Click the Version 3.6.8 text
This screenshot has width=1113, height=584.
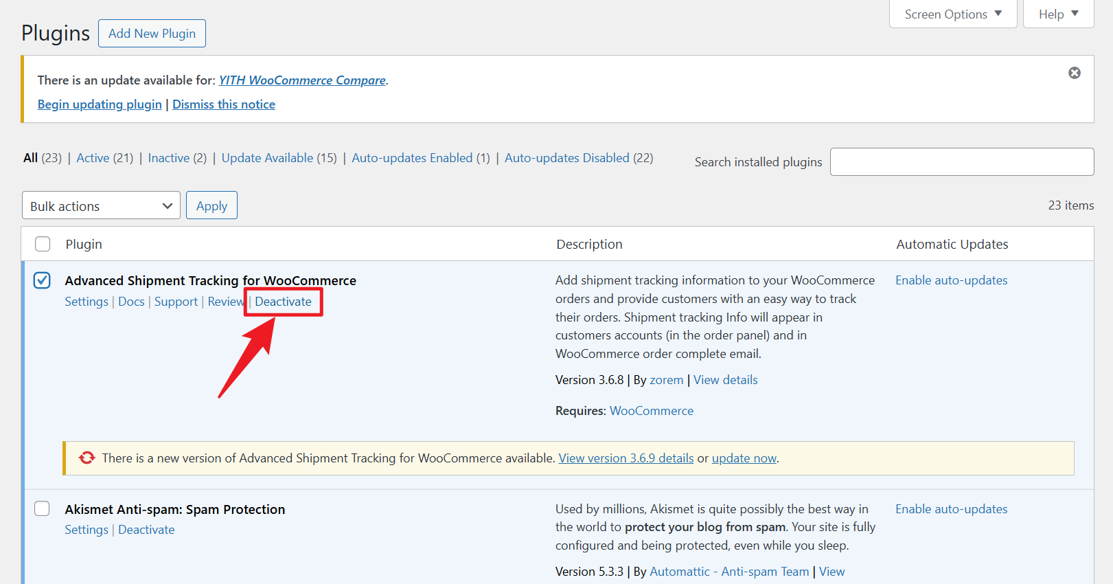[590, 380]
